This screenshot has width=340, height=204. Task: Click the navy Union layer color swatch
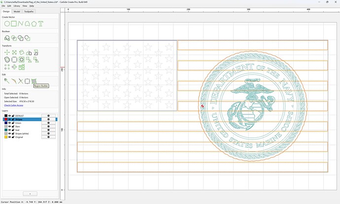[6, 123]
